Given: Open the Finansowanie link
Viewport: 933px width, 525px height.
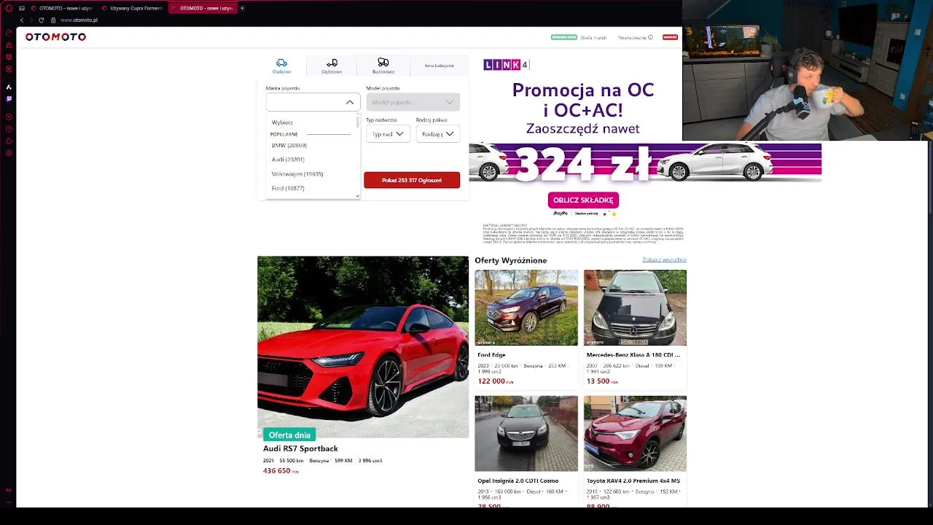Looking at the screenshot, I should [x=632, y=37].
